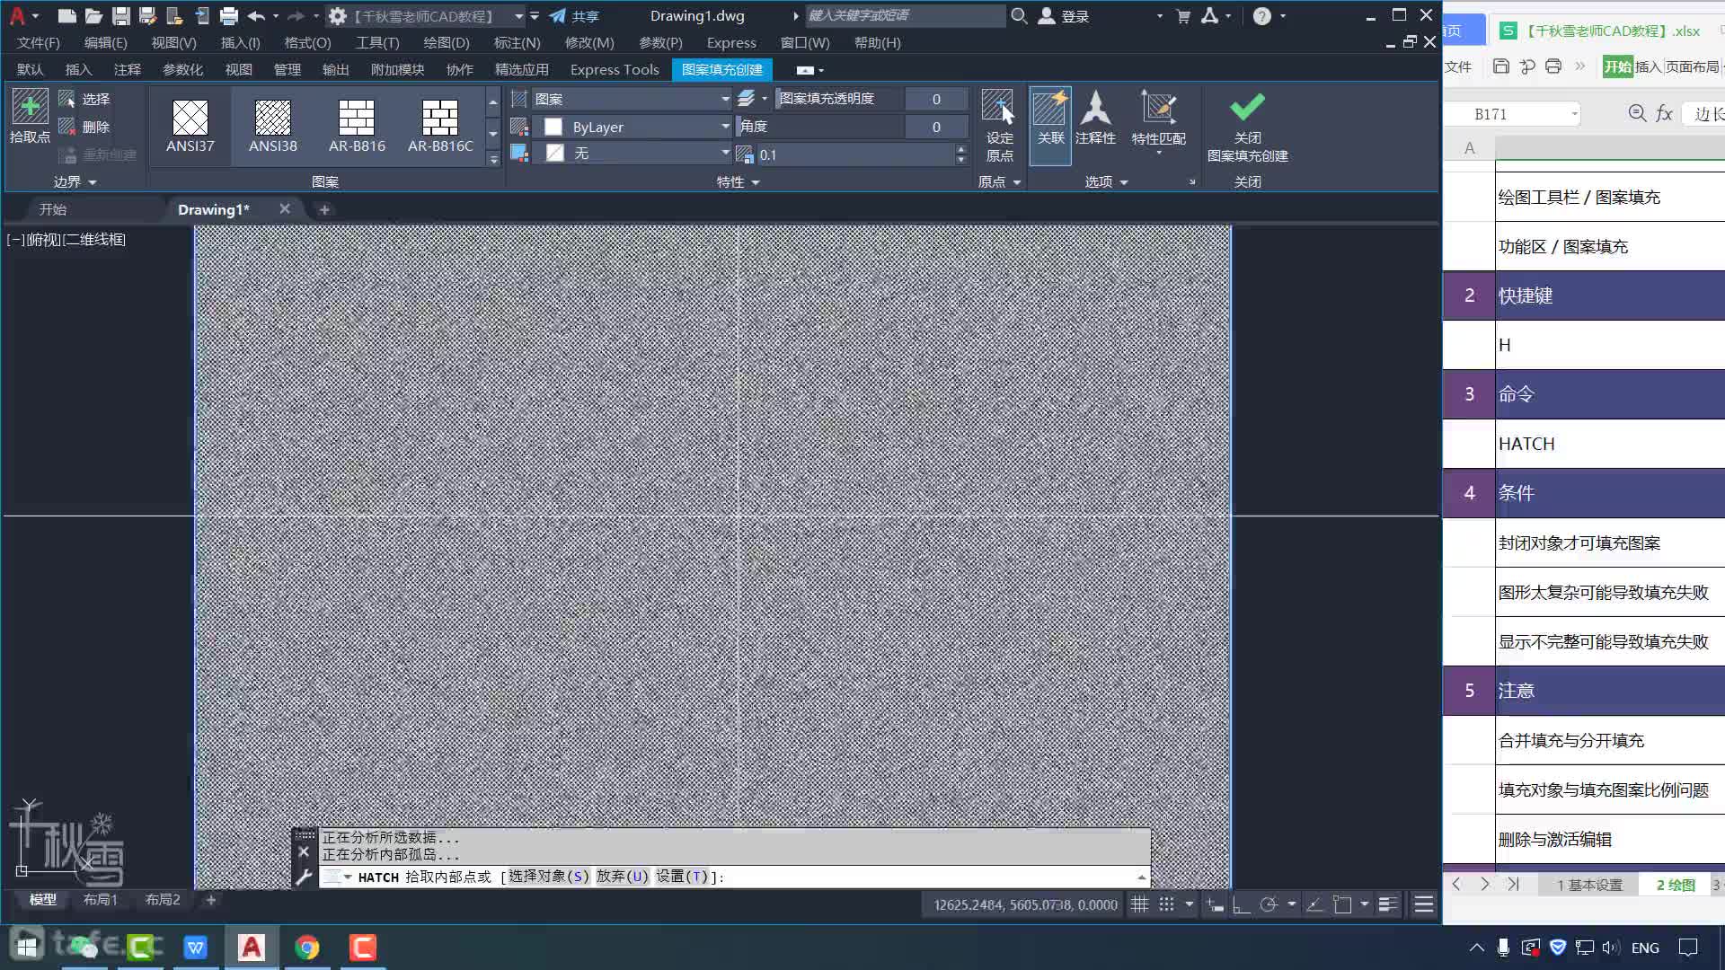Viewport: 1725px width, 970px height.
Task: Click the search magnifier icon in title bar
Action: pyautogui.click(x=1019, y=15)
